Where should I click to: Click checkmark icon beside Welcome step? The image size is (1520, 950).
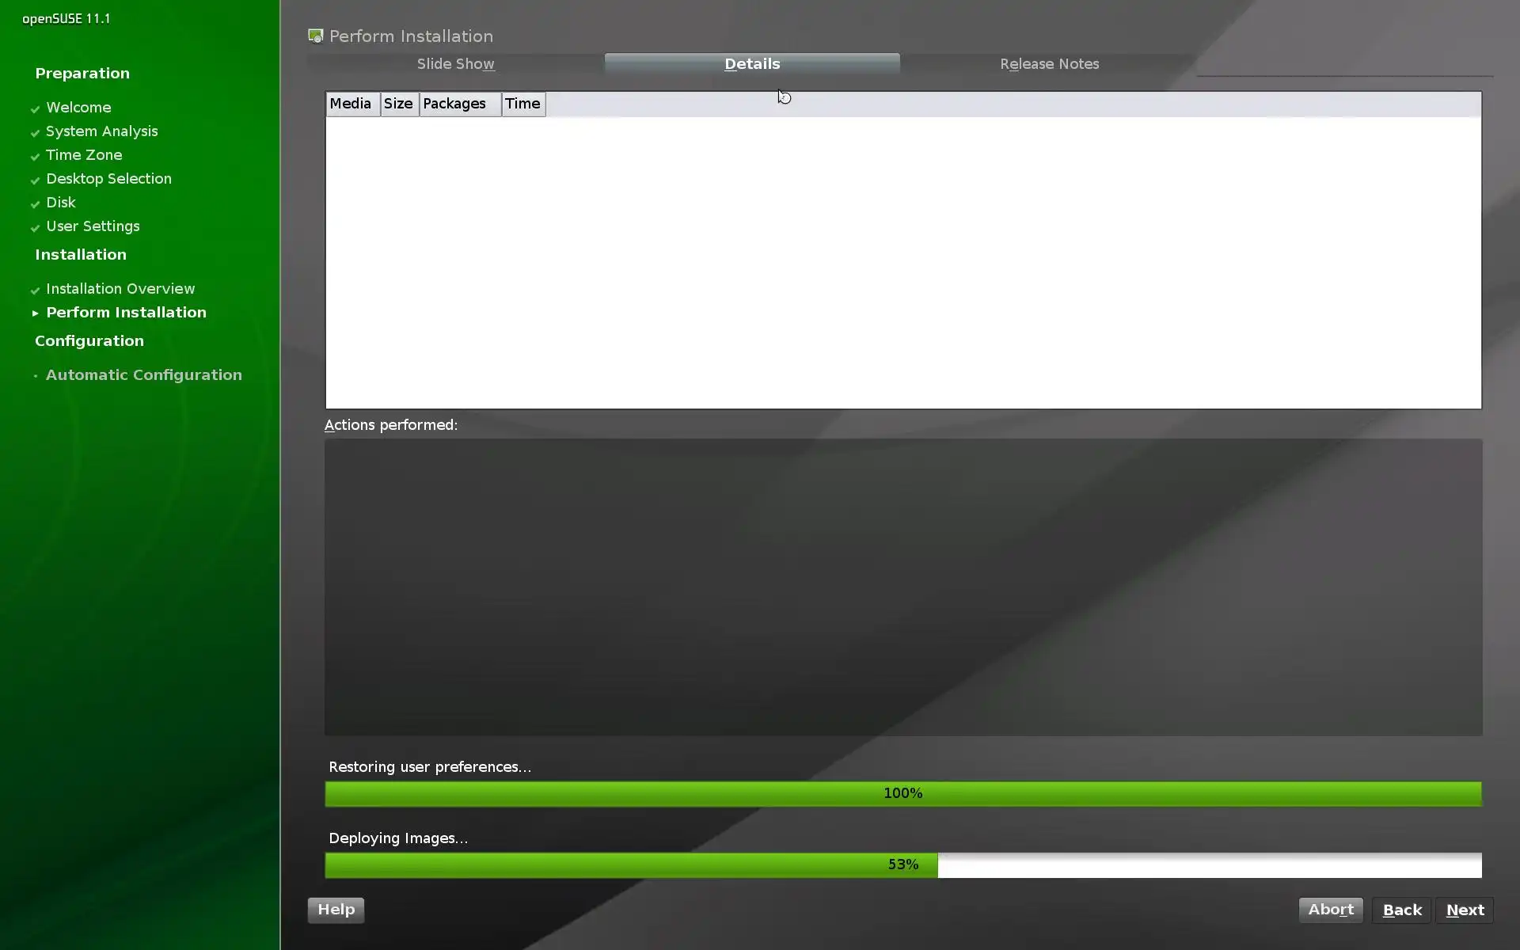(35, 108)
